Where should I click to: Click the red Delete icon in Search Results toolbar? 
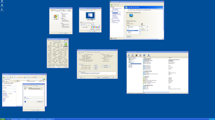pos(34,77)
